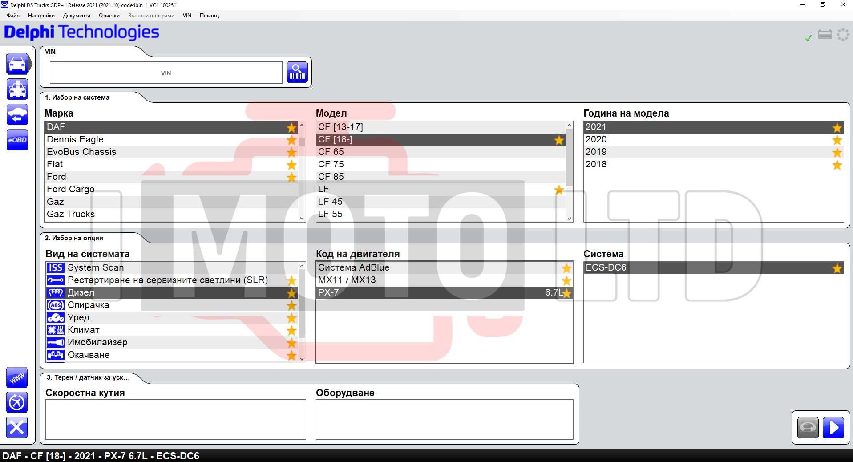Open the technician diagnostics sidebar icon
This screenshot has height=462, width=853.
click(17, 89)
